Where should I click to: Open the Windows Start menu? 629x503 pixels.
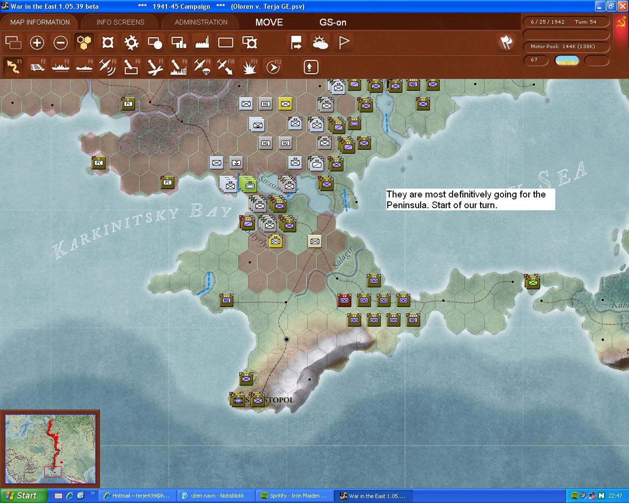(x=24, y=496)
